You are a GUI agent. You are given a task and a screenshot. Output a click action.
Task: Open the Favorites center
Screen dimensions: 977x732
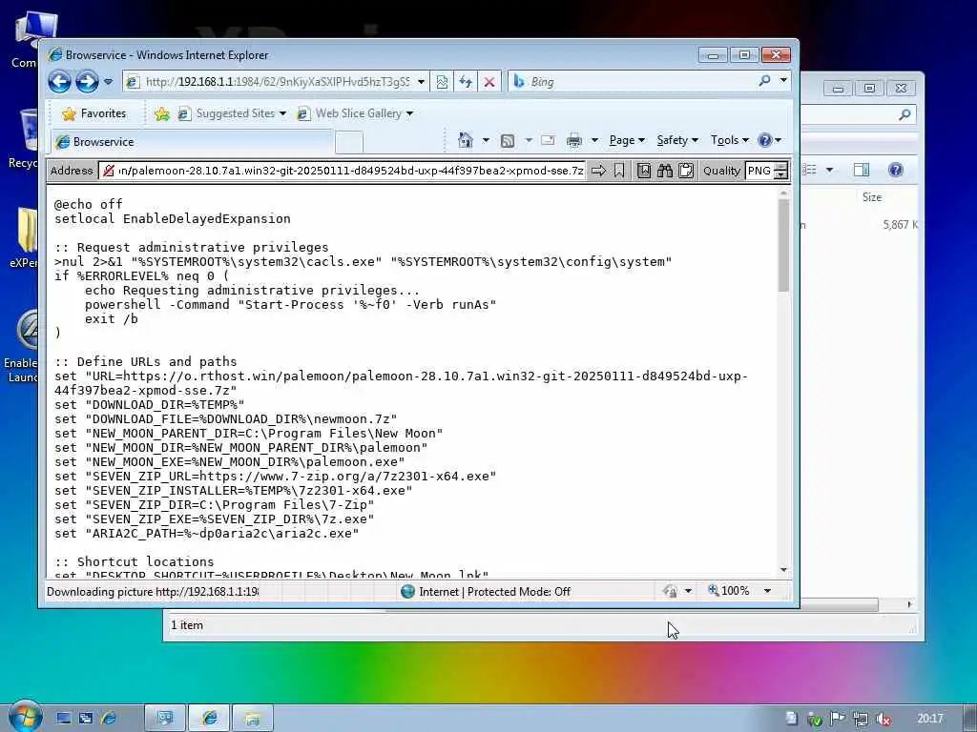(x=94, y=113)
